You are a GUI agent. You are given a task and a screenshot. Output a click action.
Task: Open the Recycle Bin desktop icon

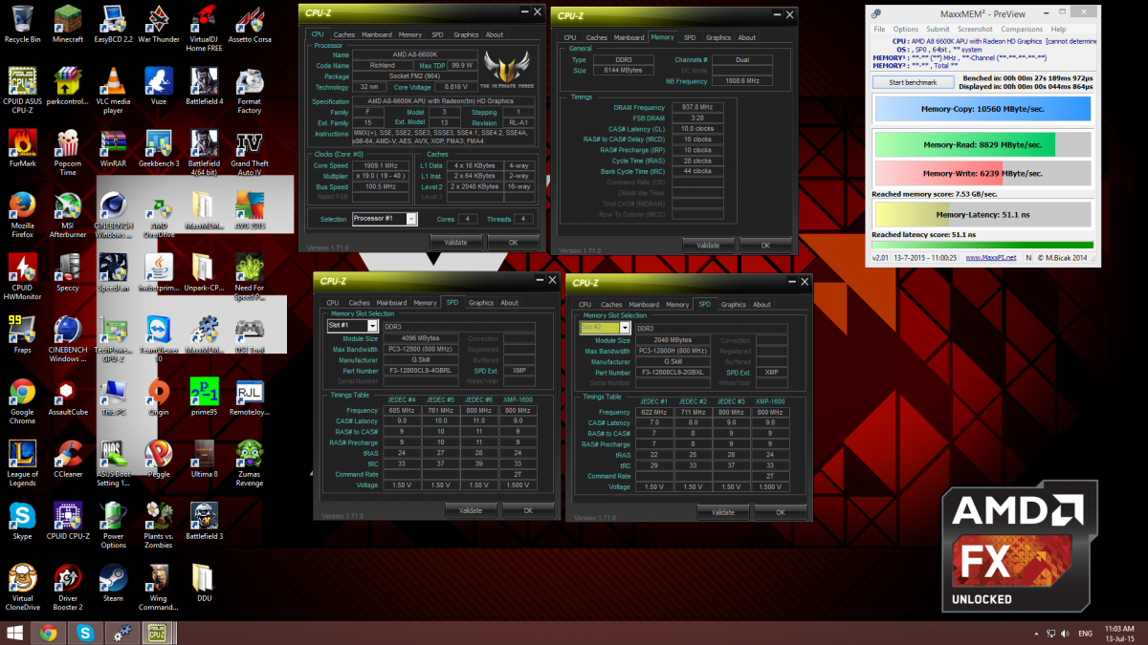coord(22,24)
